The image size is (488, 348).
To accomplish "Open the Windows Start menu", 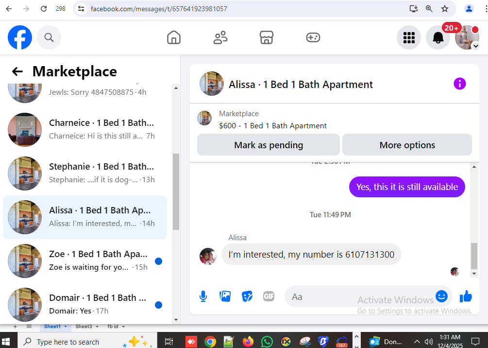I will (6, 342).
